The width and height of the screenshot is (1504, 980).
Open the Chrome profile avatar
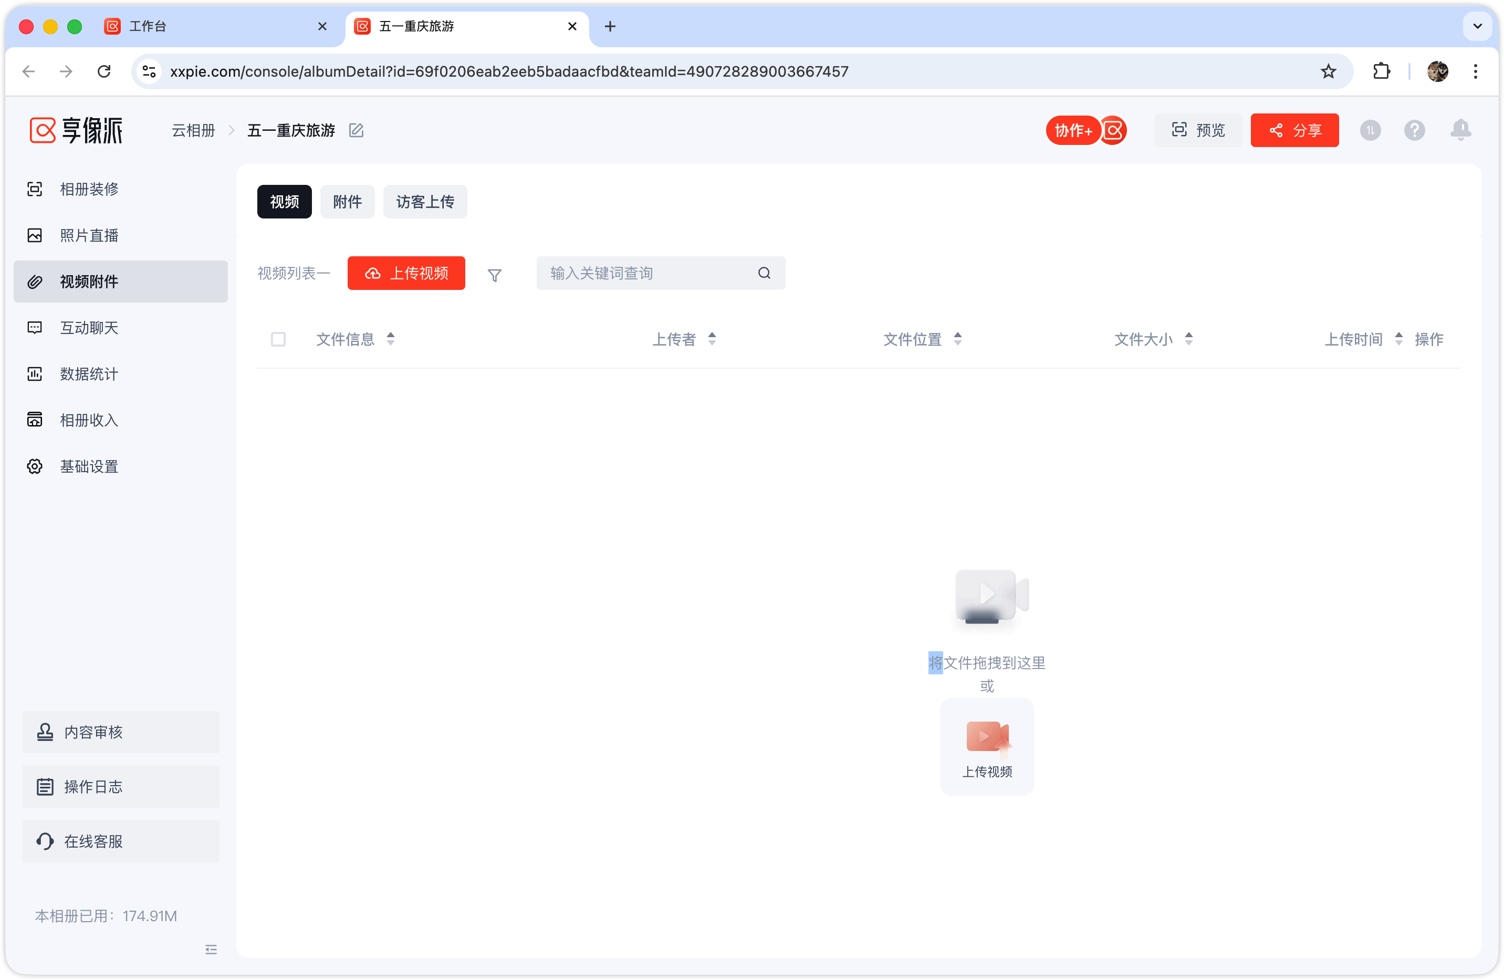(x=1438, y=71)
